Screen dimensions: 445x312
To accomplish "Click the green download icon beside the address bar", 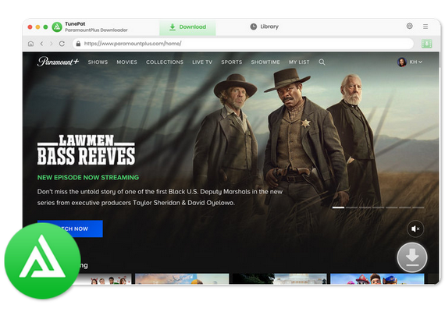I will [x=426, y=44].
